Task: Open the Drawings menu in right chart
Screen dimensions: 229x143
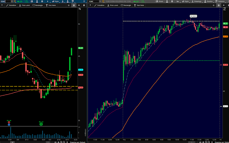Action: [196, 1]
